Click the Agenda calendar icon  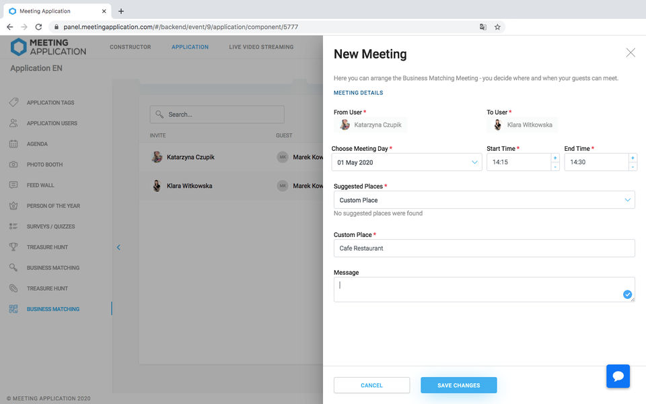point(13,144)
